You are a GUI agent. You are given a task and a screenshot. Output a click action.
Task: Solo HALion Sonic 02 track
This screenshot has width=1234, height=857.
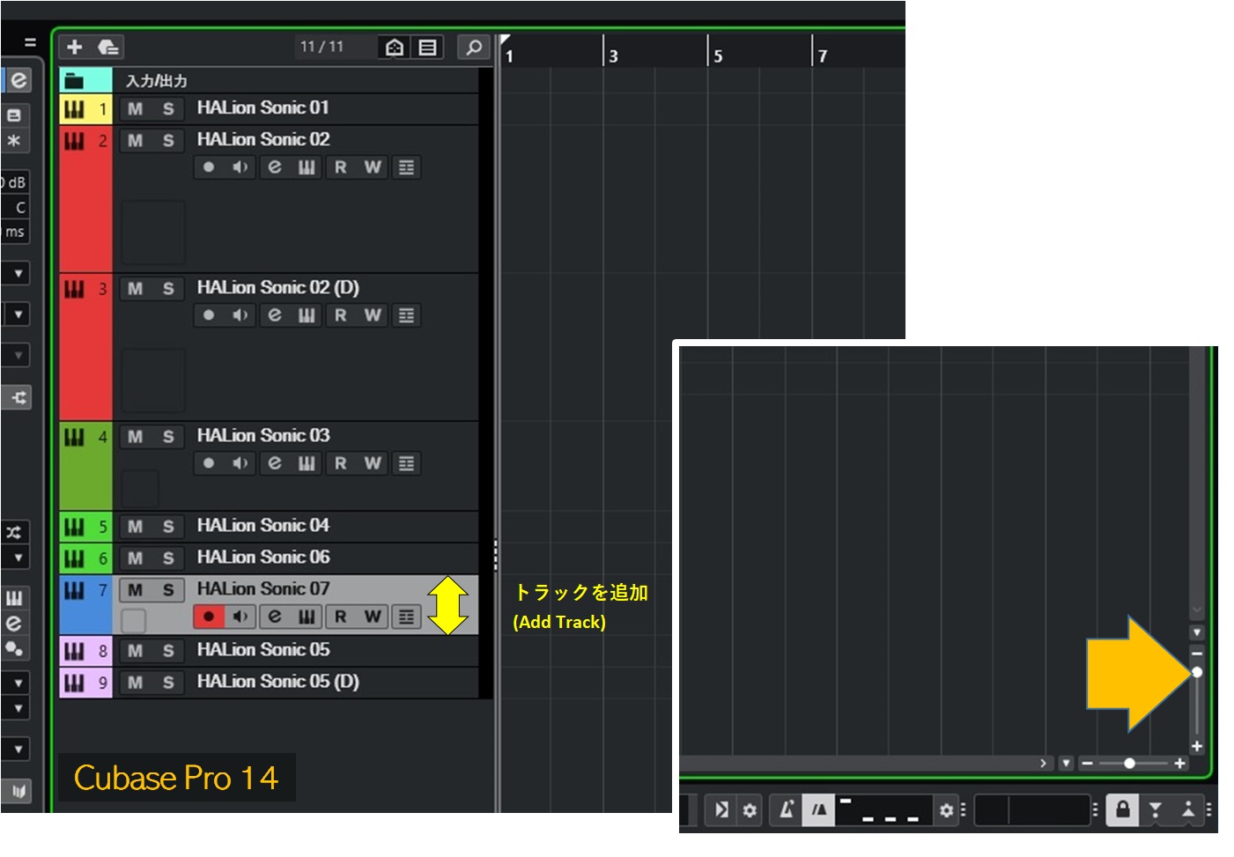[168, 141]
